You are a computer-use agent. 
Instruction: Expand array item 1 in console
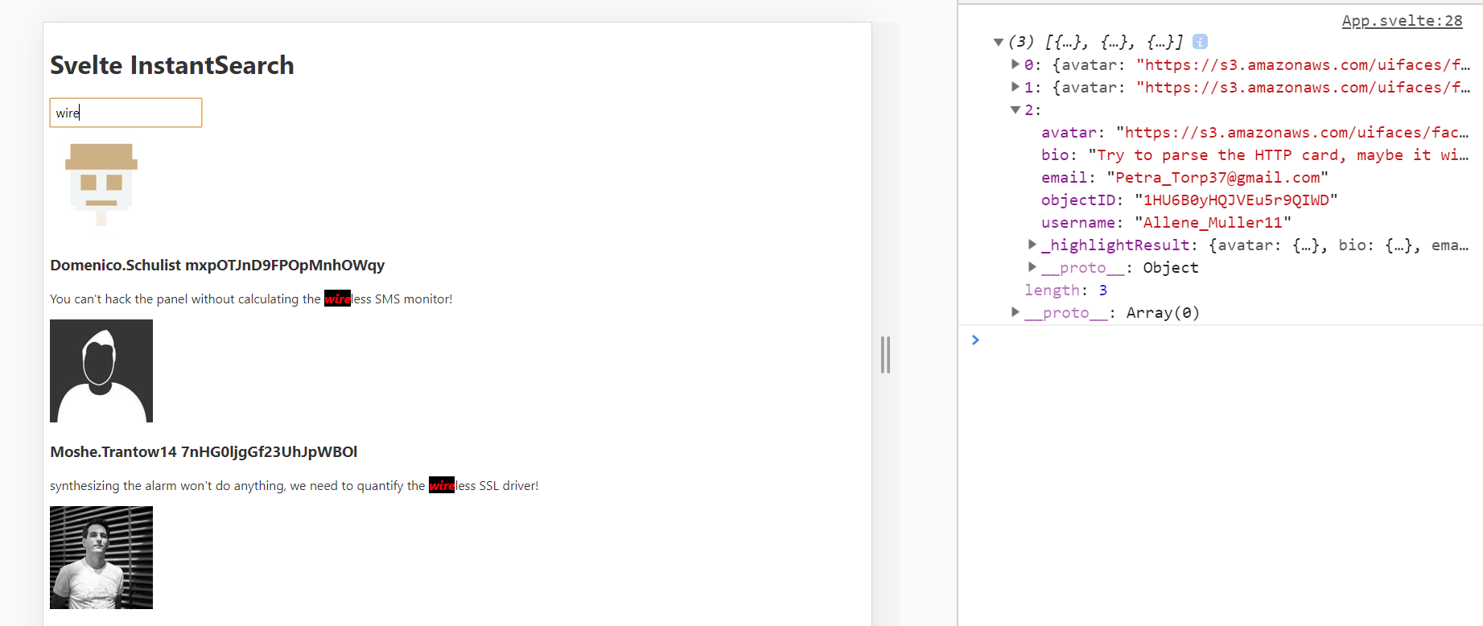pos(1015,87)
